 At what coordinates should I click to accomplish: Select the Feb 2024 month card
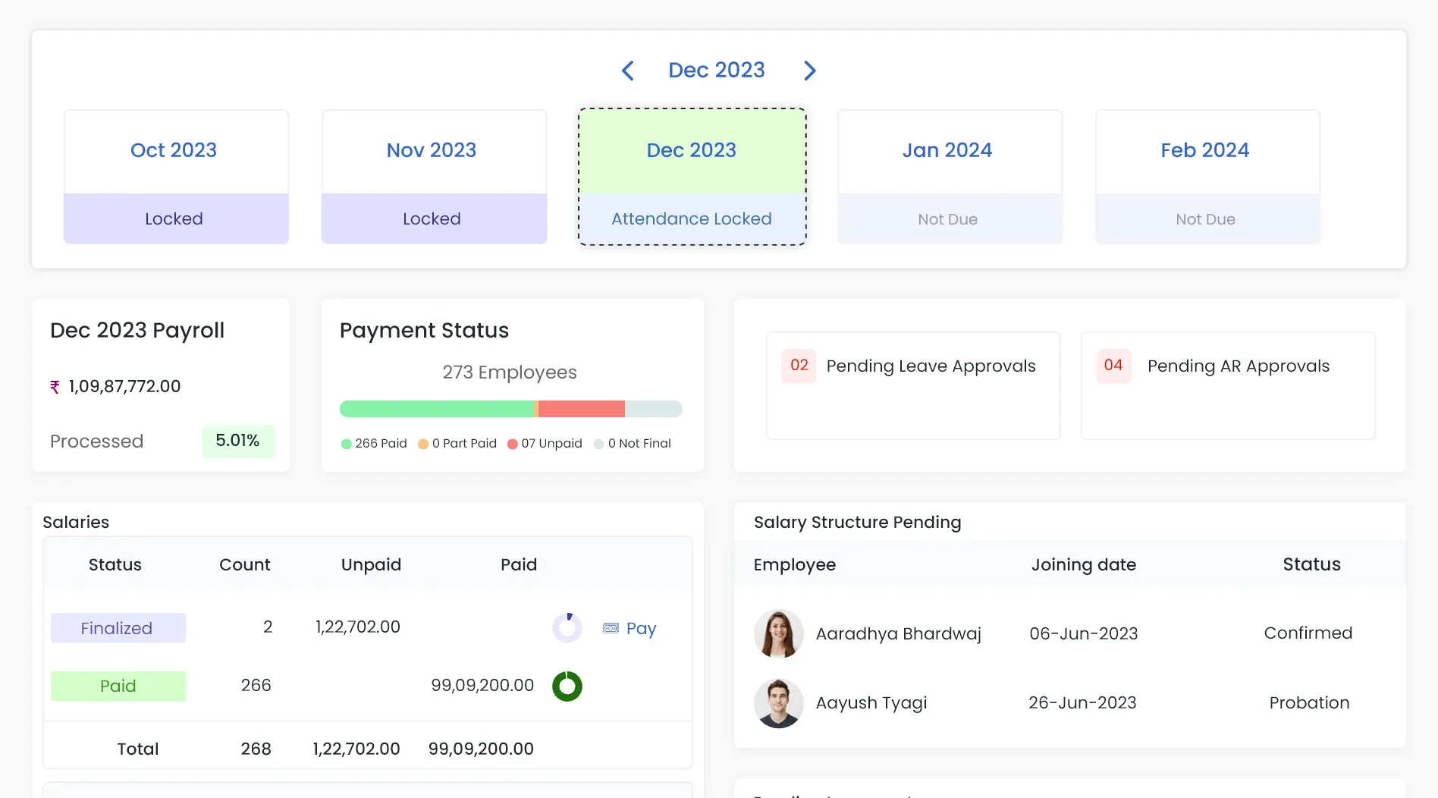click(x=1207, y=177)
